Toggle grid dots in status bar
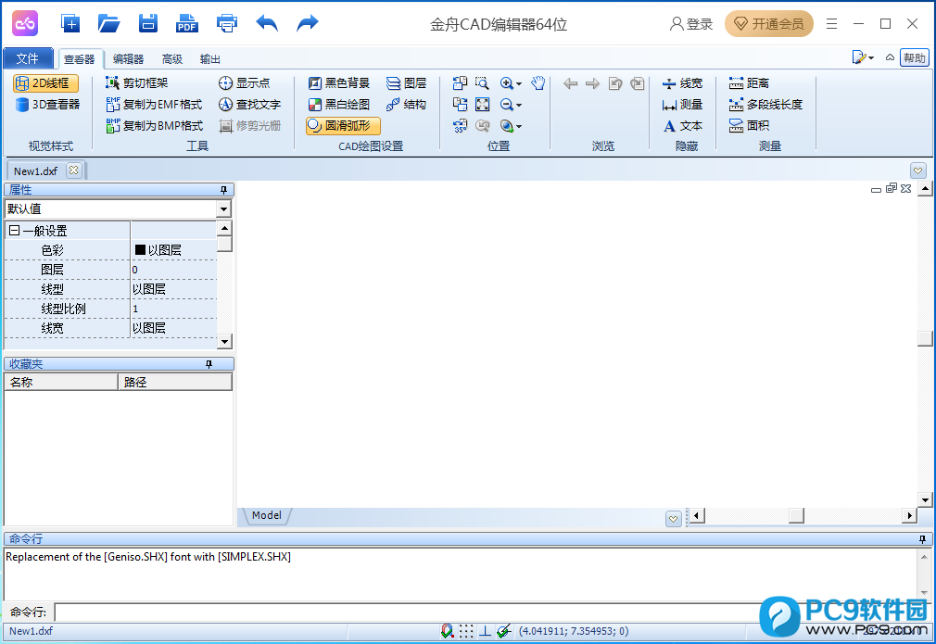Viewport: 936px width, 644px height. click(x=466, y=631)
